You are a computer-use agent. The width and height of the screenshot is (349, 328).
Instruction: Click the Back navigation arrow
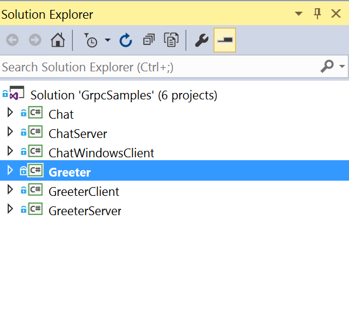[12, 40]
